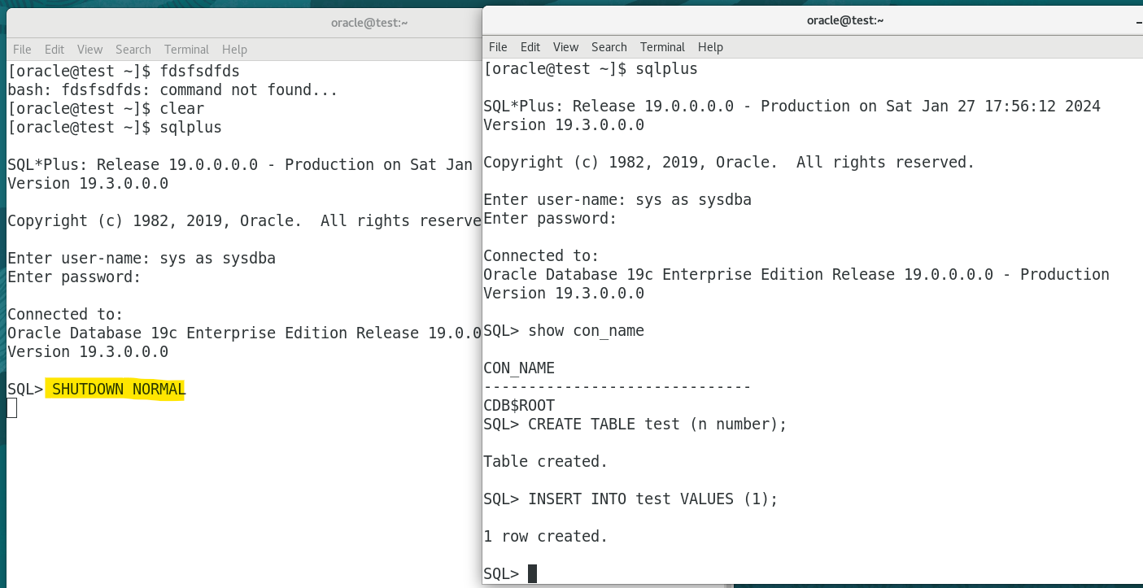Click "Connected to:" in the right terminal
The width and height of the screenshot is (1143, 588).
coord(541,256)
